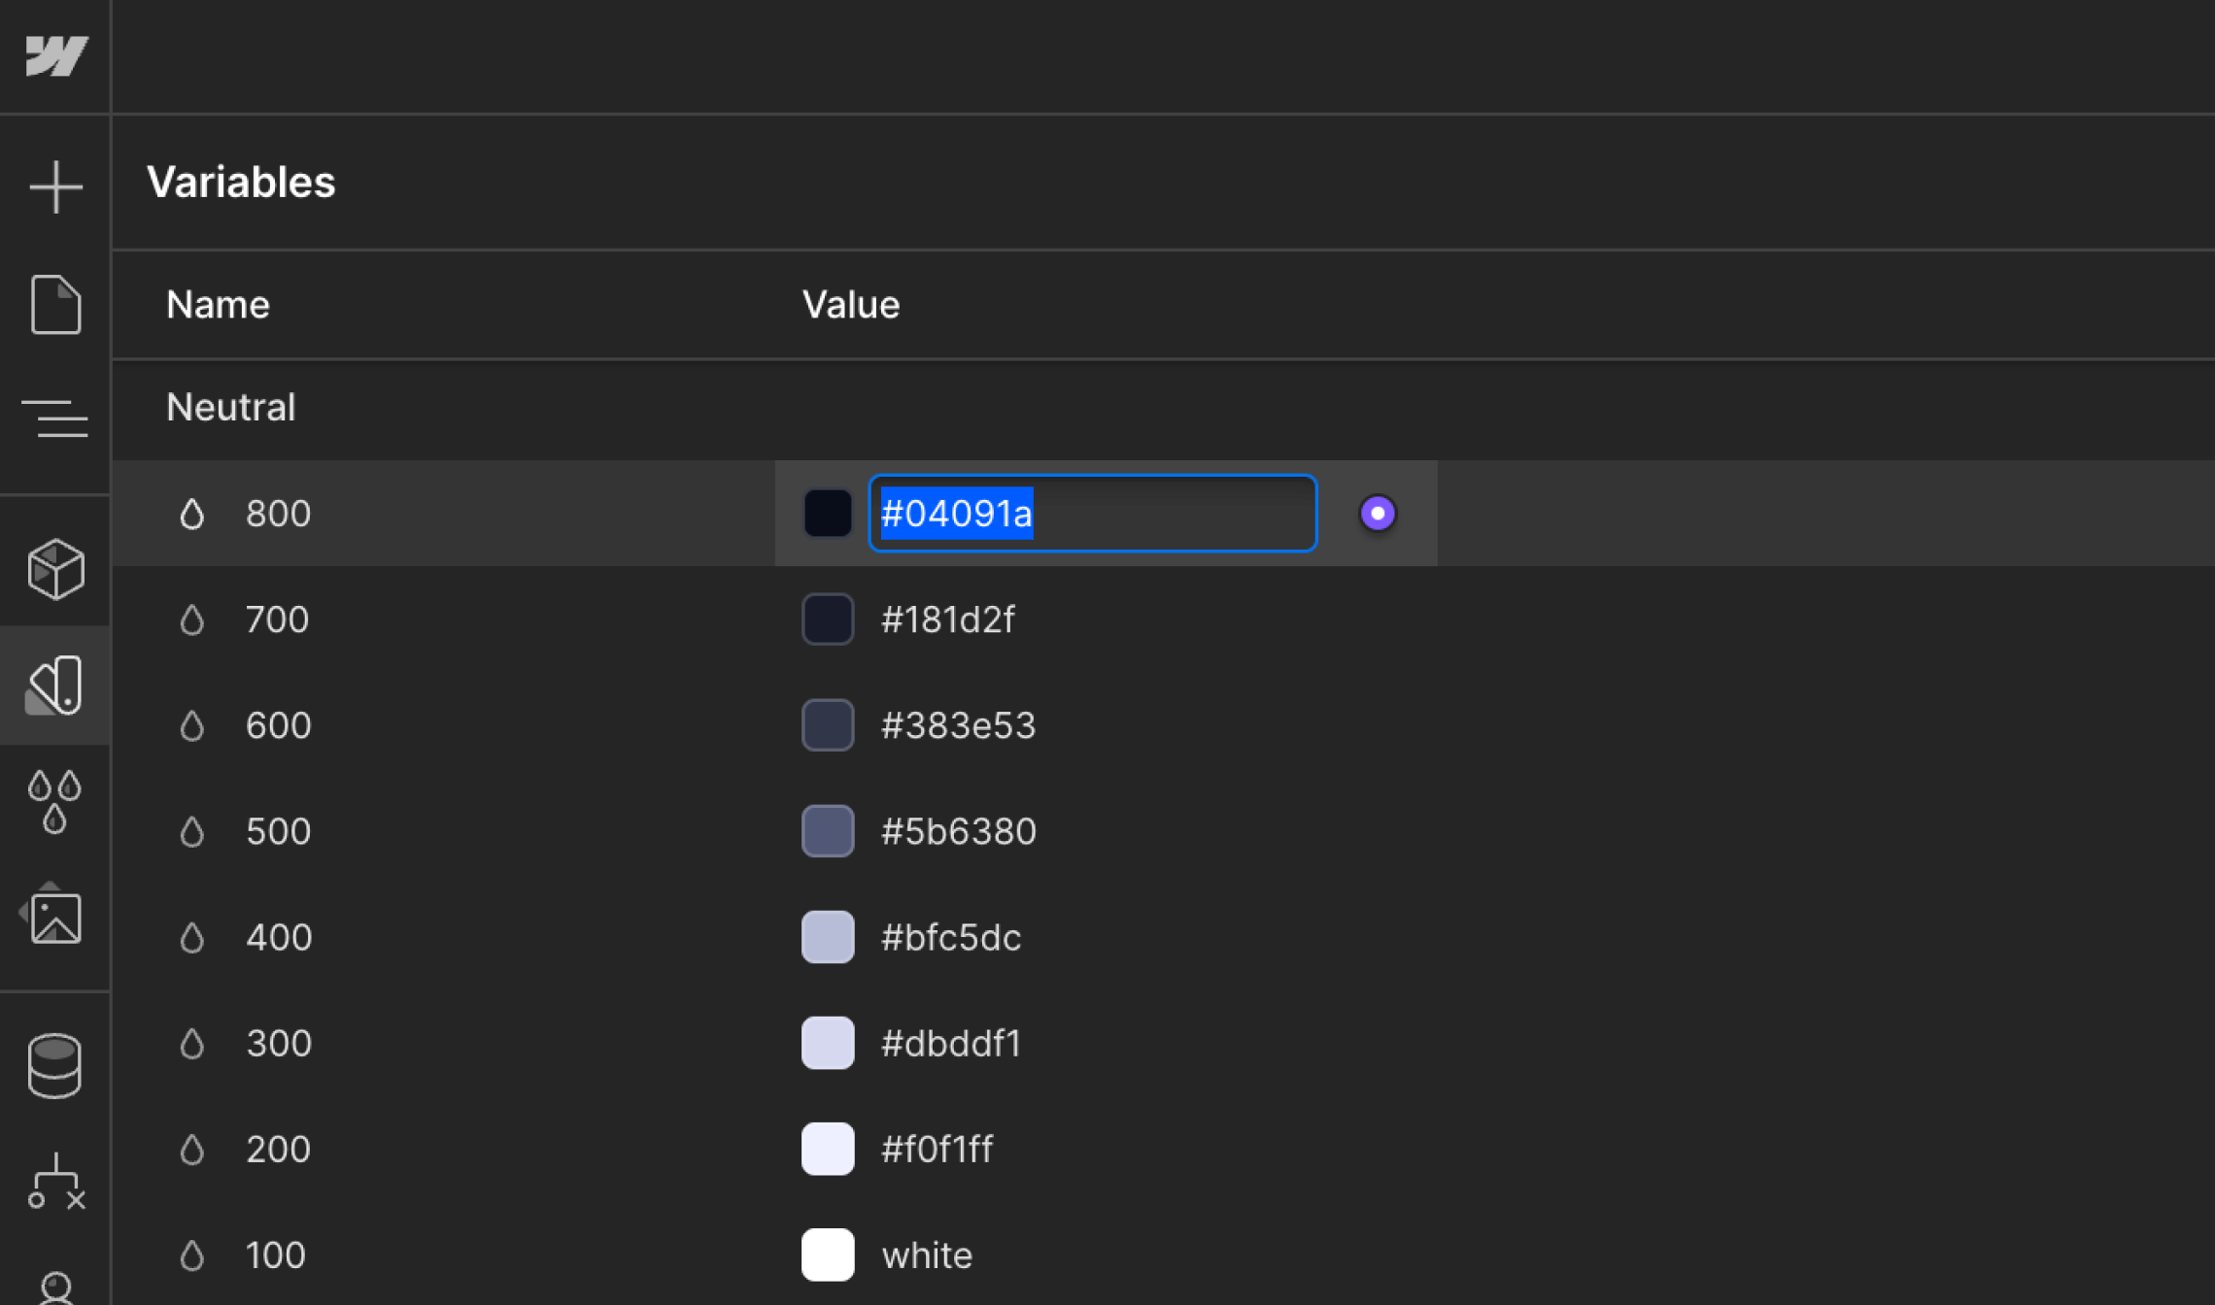The width and height of the screenshot is (2215, 1305).
Task: Open the Webflow logo menu
Action: (x=55, y=55)
